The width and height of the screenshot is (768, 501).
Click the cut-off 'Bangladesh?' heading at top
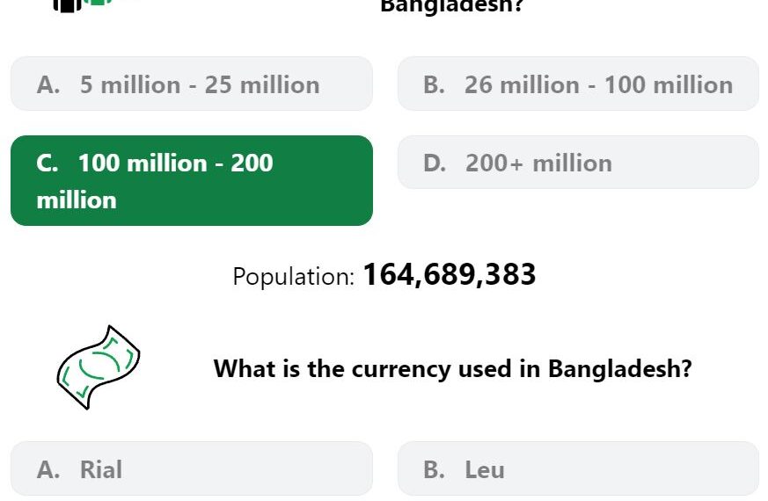[x=452, y=6]
